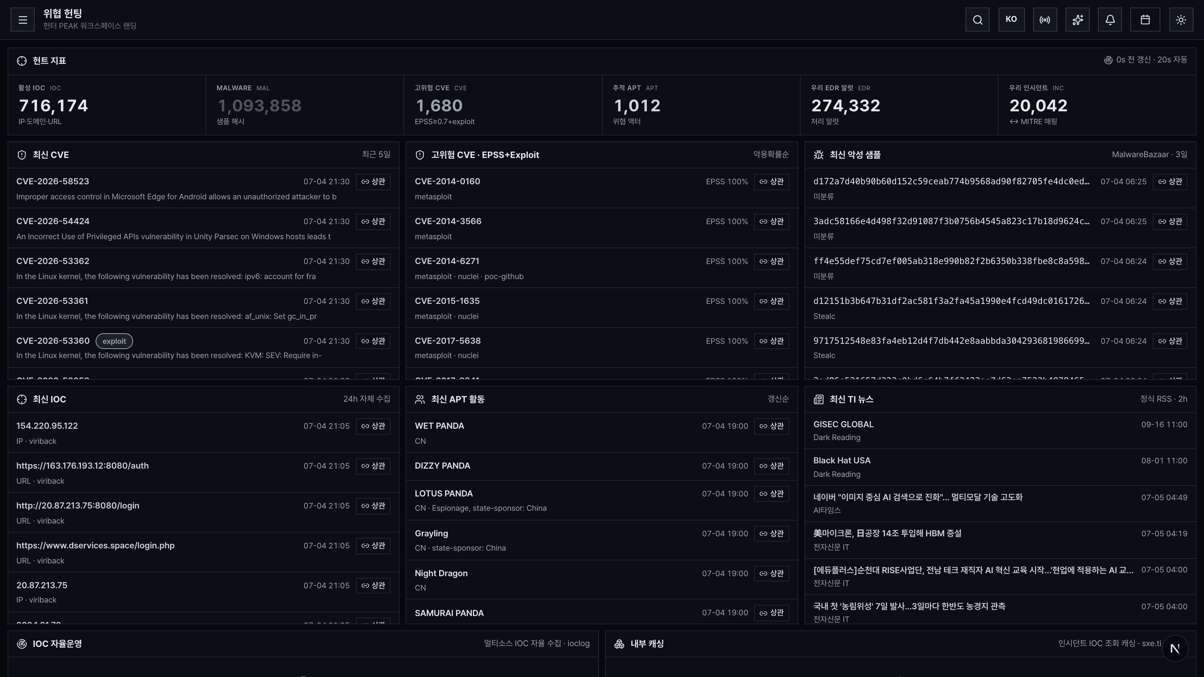
Task: Click the 고위험 CVE panel shield icon
Action: (420, 155)
